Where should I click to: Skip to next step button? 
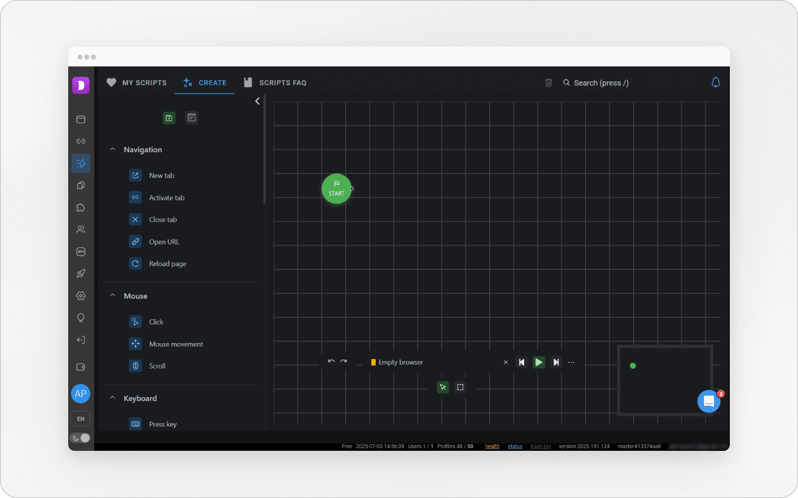coord(556,362)
